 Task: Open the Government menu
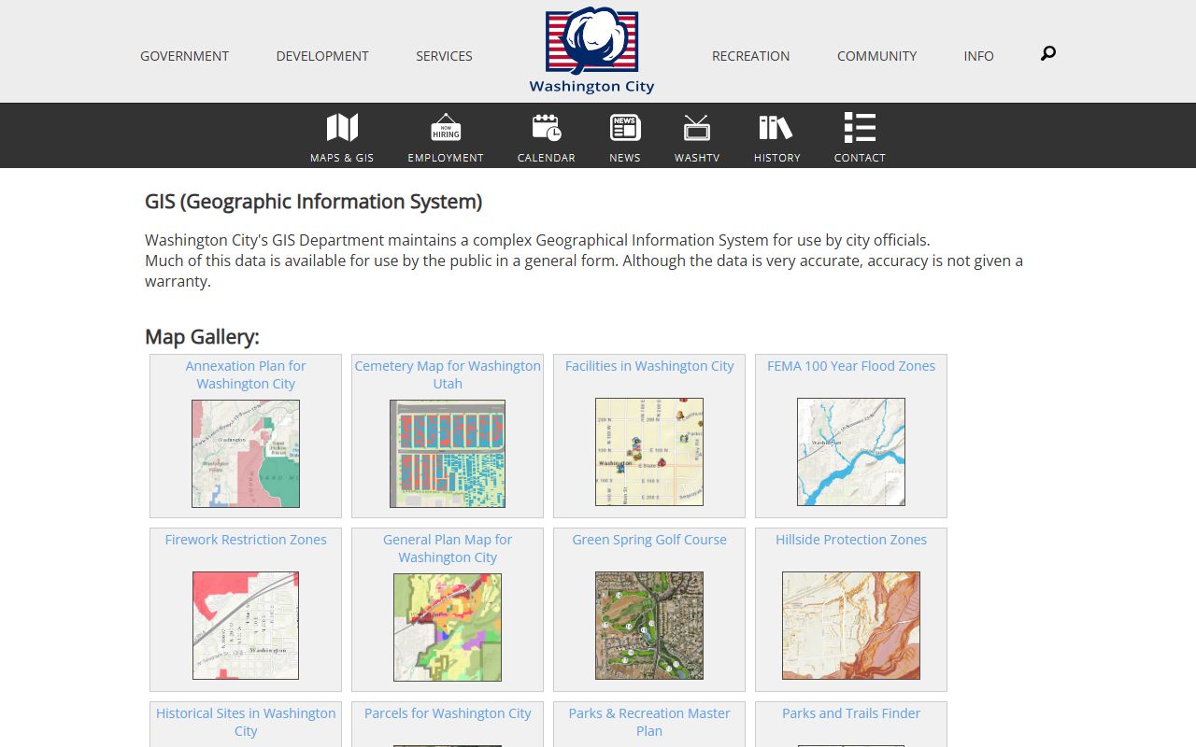pyautogui.click(x=184, y=56)
